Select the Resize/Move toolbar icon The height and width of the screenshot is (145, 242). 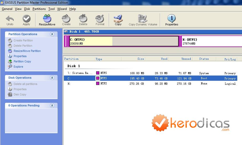click(47, 18)
